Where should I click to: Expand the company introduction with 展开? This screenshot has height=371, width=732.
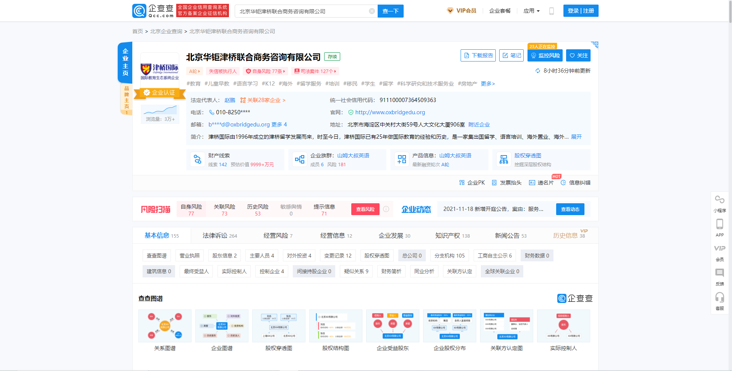pyautogui.click(x=576, y=137)
